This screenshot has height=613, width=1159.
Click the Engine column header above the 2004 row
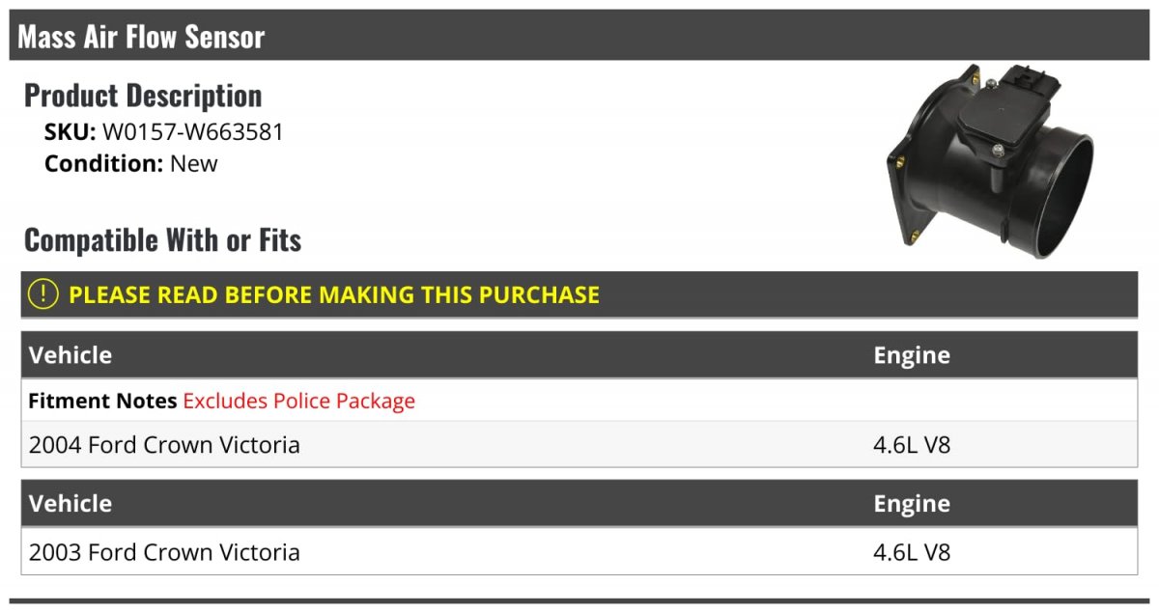912,355
